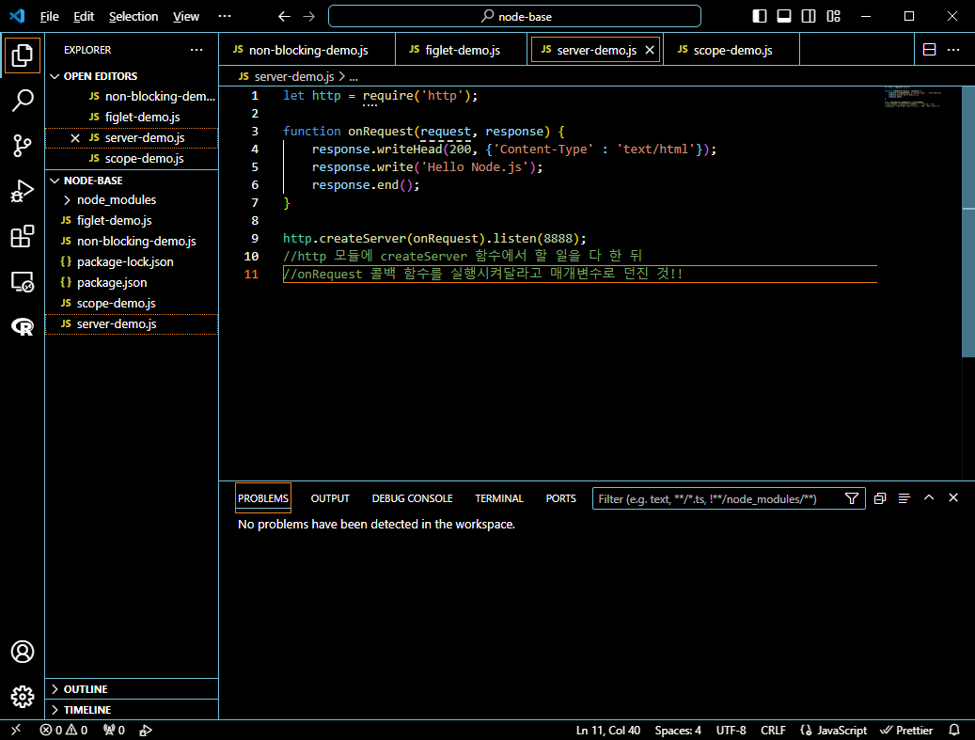Click the errors and warnings status indicator
The image size is (975, 740).
coord(63,730)
